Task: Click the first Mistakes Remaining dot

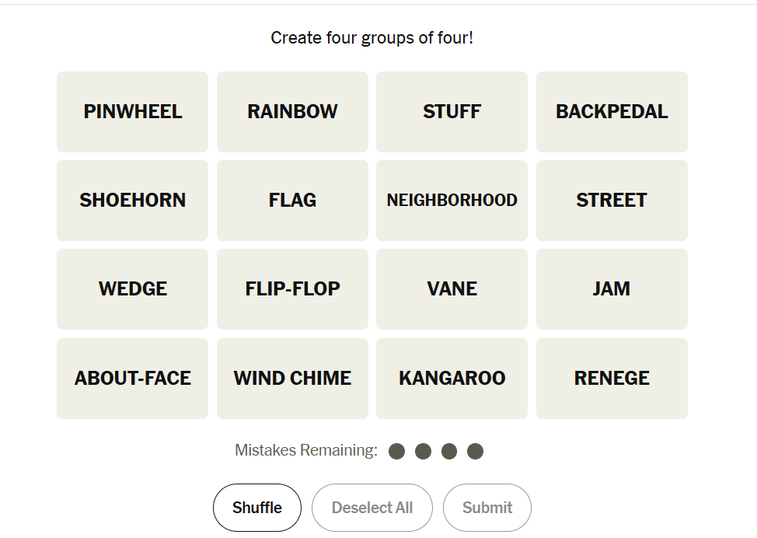Action: (397, 451)
